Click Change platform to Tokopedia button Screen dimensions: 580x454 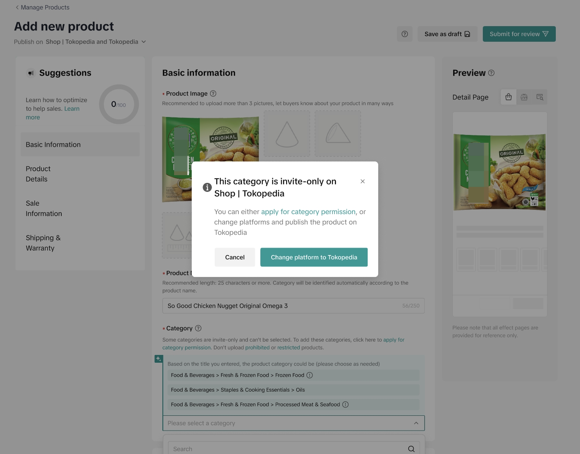[314, 257]
